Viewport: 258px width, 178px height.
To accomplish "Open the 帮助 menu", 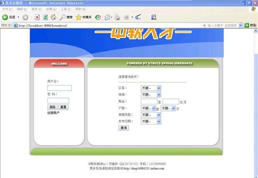I will [x=80, y=9].
